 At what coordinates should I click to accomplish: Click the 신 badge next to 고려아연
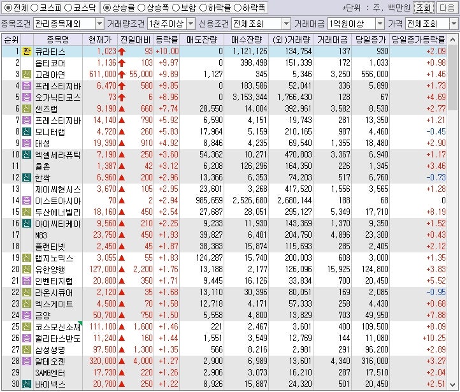[x=27, y=74]
